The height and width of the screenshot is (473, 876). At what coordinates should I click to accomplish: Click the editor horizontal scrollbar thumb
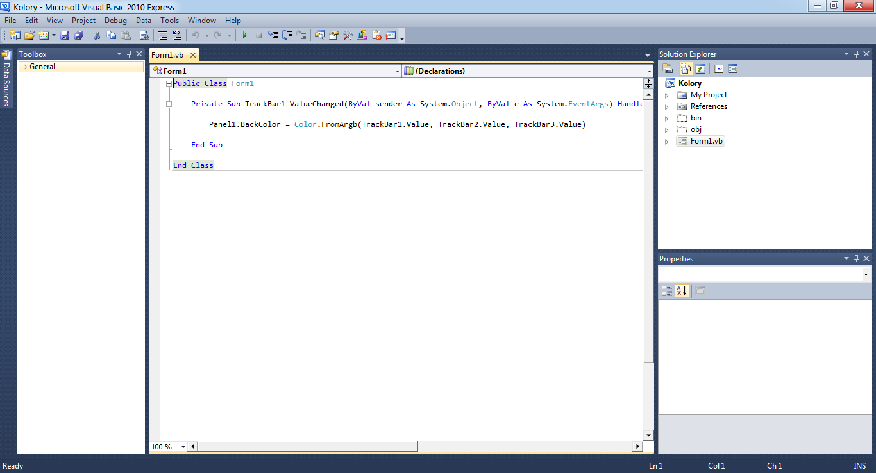point(308,447)
